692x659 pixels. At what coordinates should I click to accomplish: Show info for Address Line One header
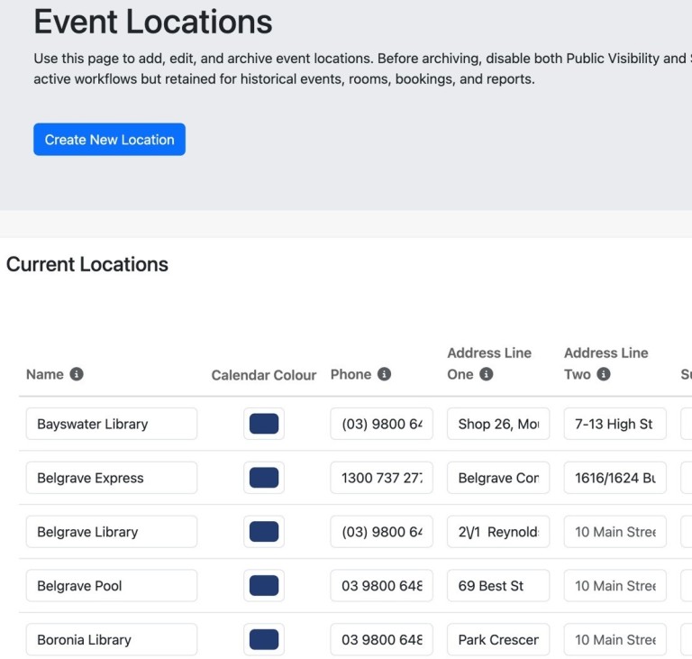[x=486, y=374]
